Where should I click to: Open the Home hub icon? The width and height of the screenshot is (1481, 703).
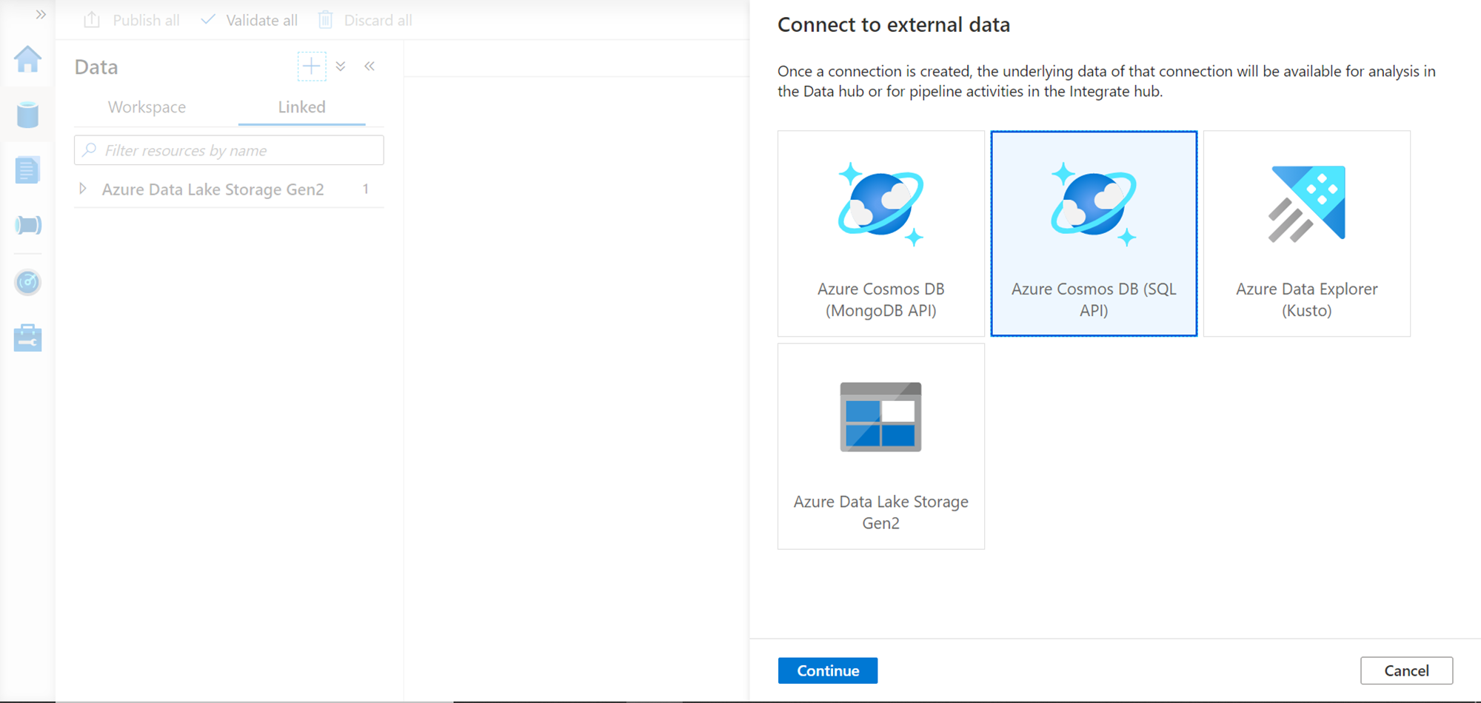27,59
